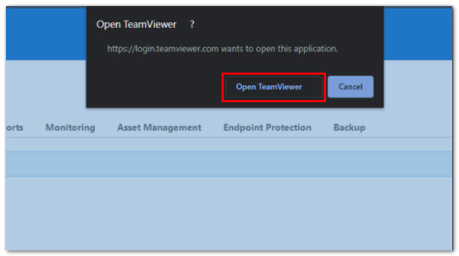Click the login.teamviewer.com URL text
The width and height of the screenshot is (459, 256).
pyautogui.click(x=163, y=49)
